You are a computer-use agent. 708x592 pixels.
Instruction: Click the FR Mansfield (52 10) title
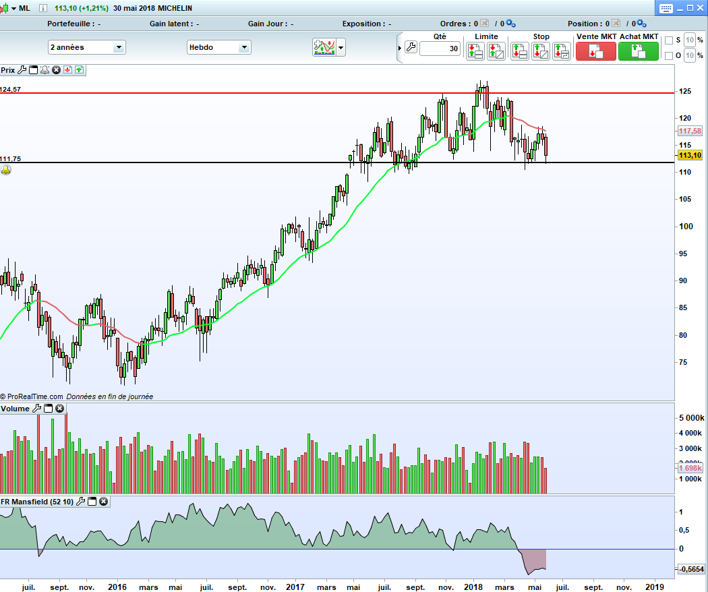(x=37, y=502)
